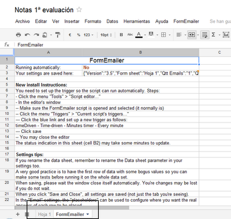Open the Ver menu
The height and width of the screenshot is (219, 231).
pos(55,21)
